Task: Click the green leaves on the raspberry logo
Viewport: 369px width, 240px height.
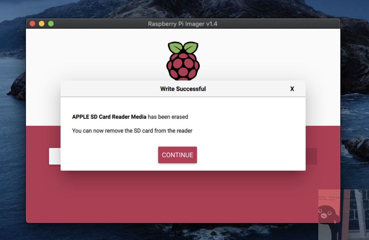Action: (x=183, y=47)
